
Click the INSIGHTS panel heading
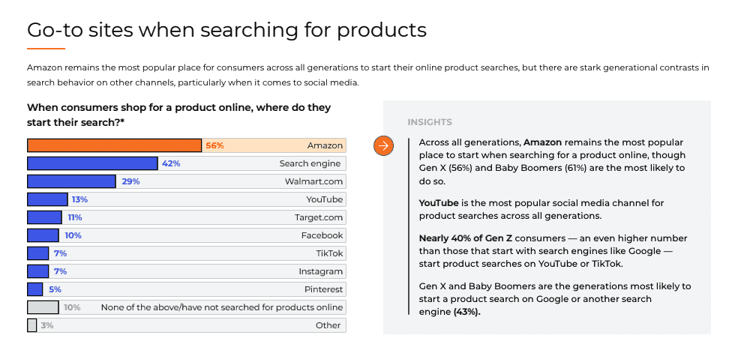click(430, 122)
